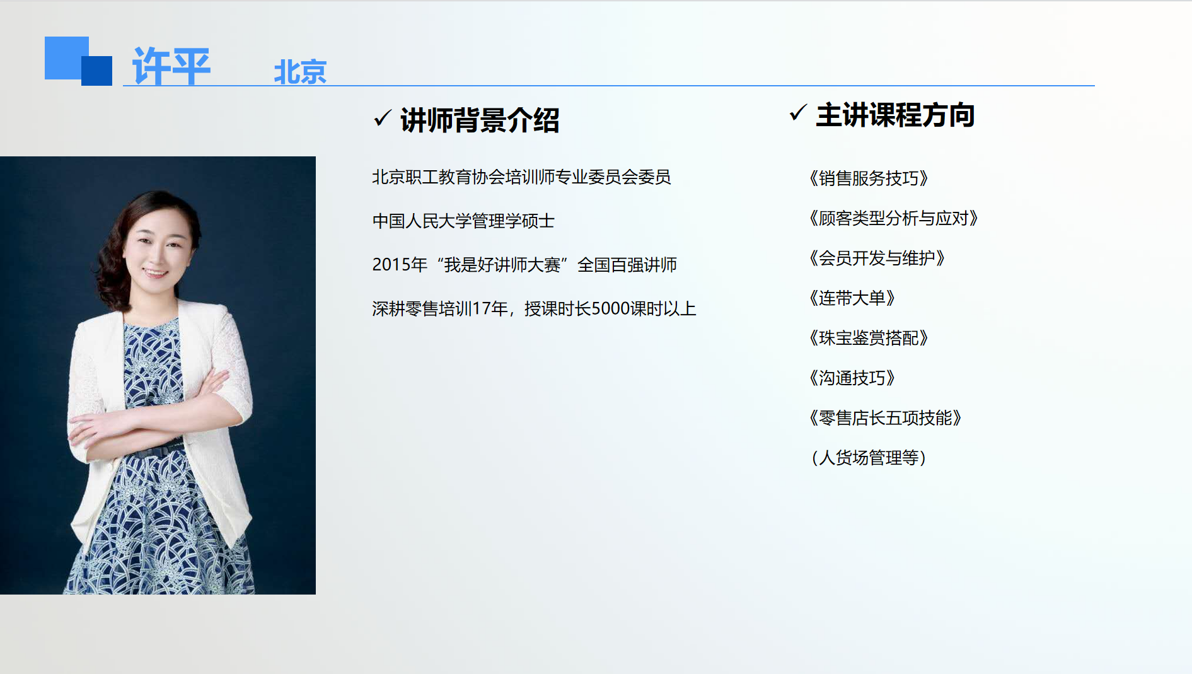Click the line 中国人民大学管理学硕士
The width and height of the screenshot is (1192, 674).
pyautogui.click(x=463, y=221)
